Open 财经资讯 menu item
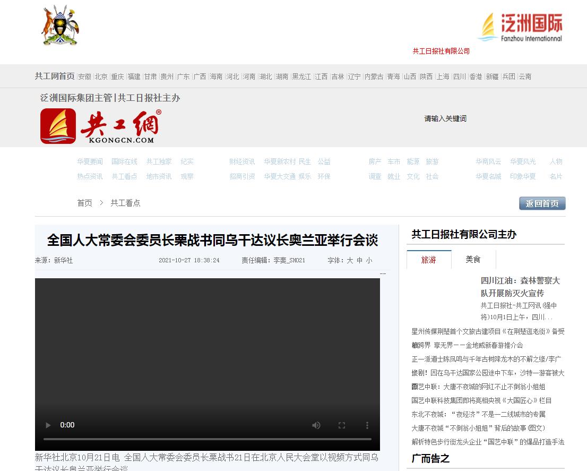 [x=242, y=161]
